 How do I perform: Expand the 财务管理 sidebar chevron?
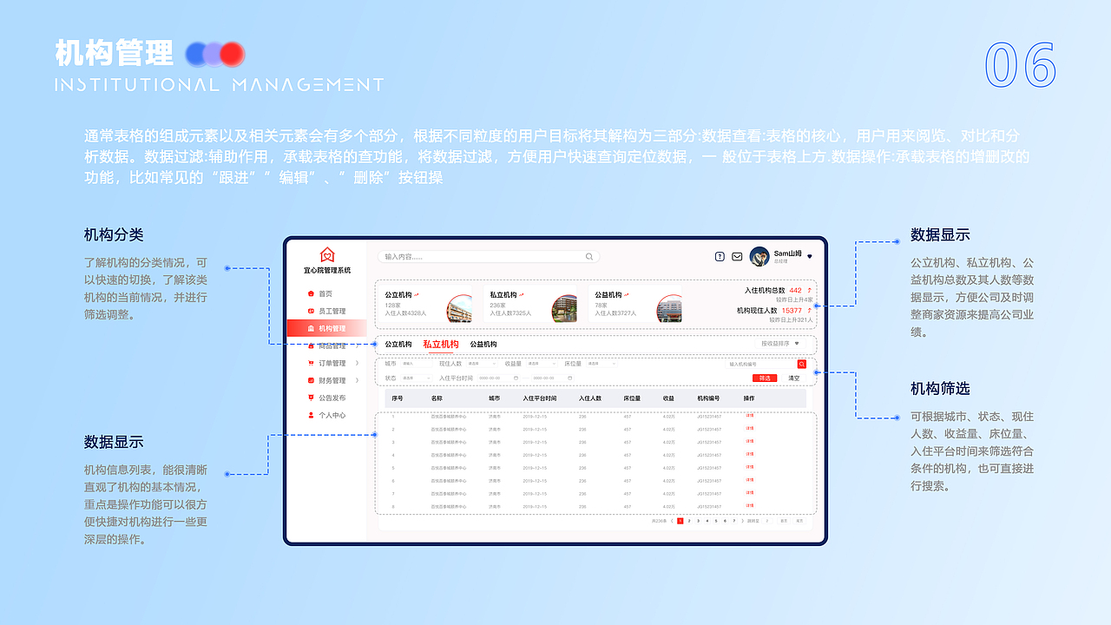357,381
